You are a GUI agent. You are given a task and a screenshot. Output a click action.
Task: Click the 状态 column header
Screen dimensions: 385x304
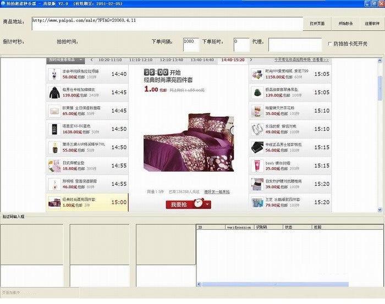(x=298, y=227)
